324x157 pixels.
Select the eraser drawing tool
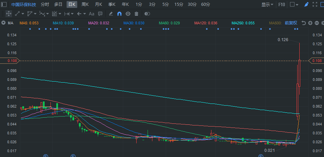click(x=111, y=14)
